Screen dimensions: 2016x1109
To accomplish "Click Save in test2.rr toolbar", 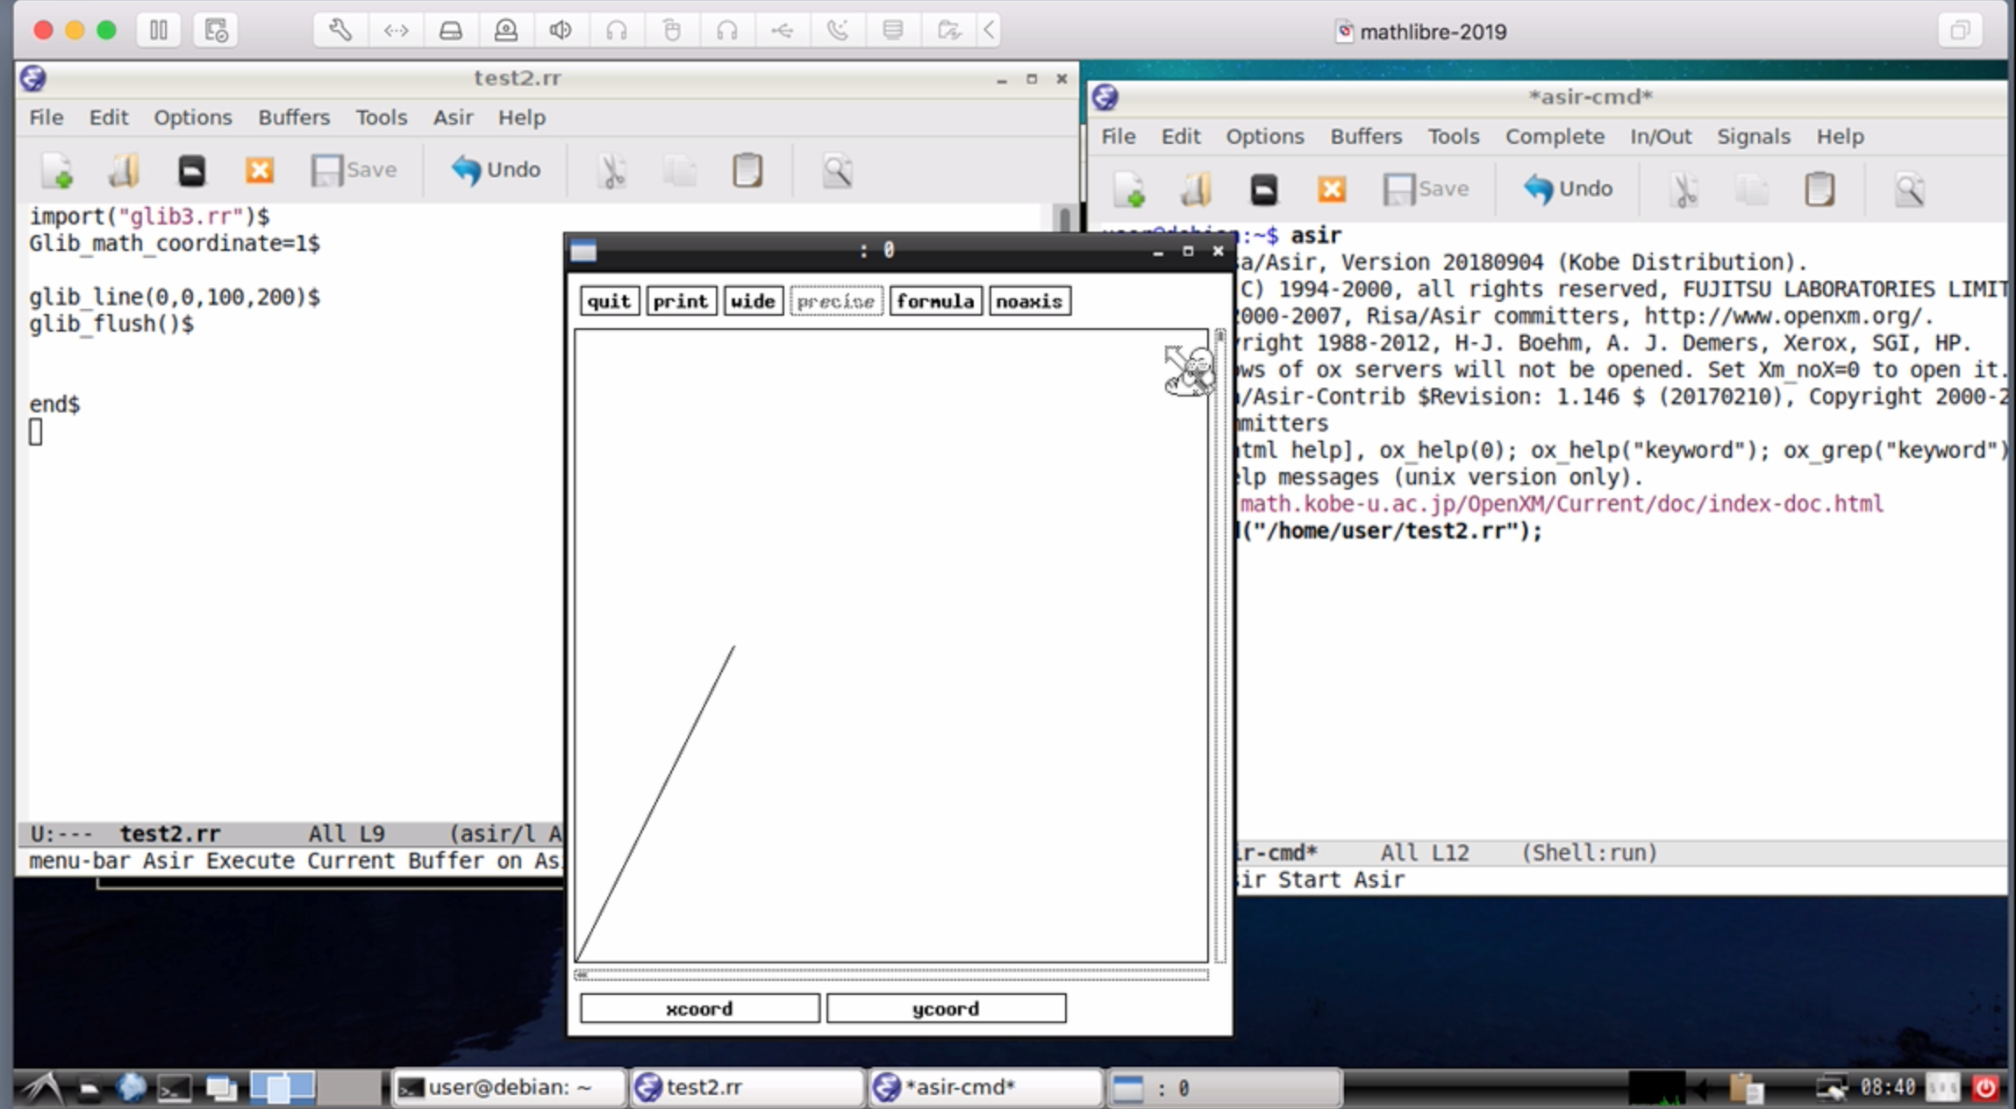I will point(354,170).
